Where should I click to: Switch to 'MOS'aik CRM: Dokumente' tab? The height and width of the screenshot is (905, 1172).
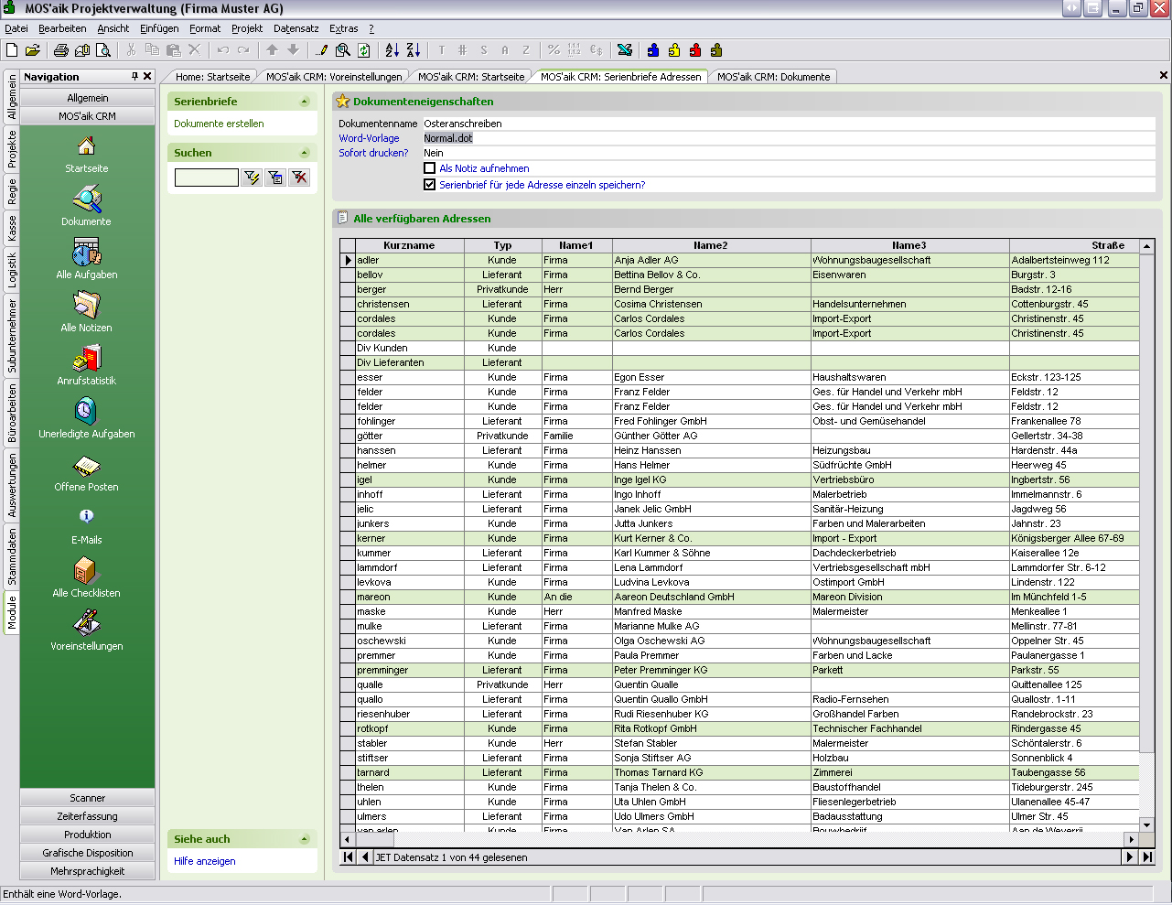[773, 77]
